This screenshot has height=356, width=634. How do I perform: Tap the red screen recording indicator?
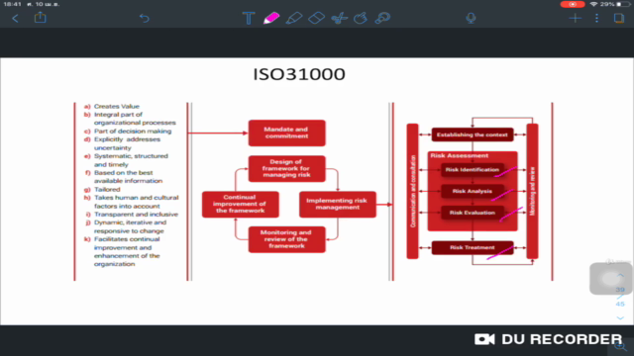click(x=573, y=4)
